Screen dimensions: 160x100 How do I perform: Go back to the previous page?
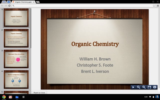tap(2, 5)
